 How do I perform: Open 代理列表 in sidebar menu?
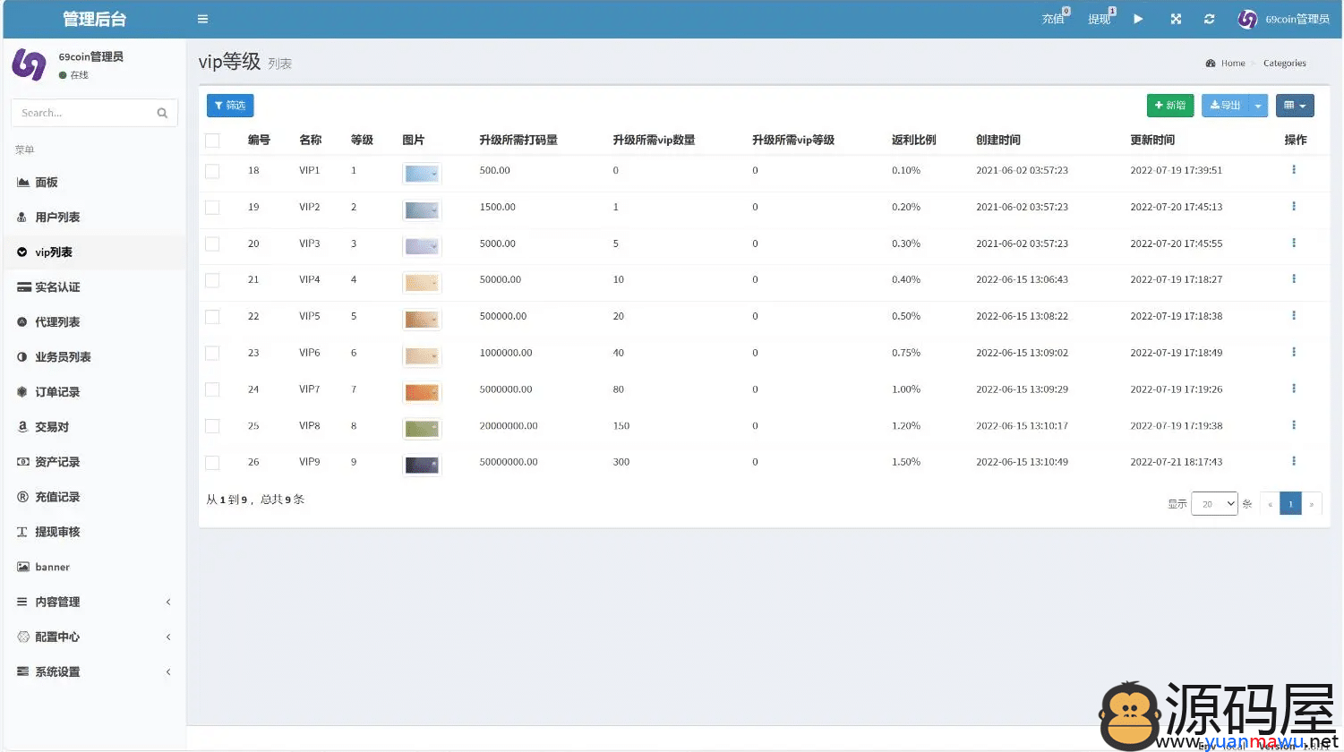(93, 321)
